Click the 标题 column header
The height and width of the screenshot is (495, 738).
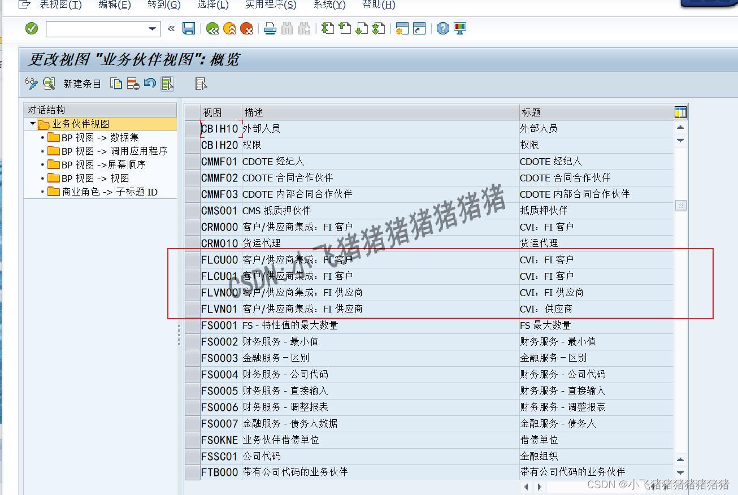coord(596,112)
